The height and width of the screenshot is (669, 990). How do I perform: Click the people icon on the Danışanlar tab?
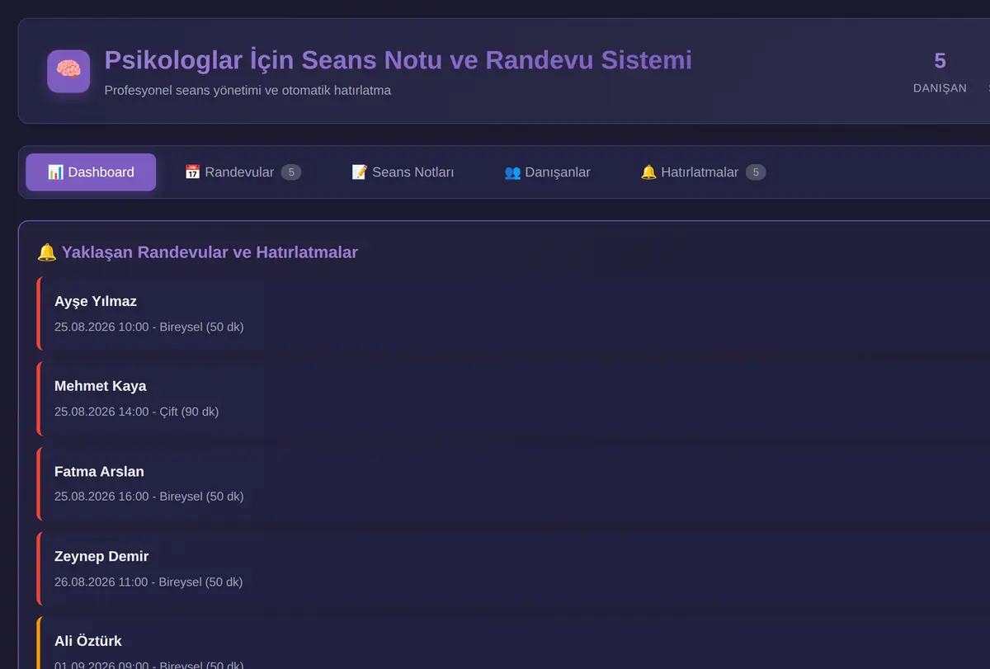[x=512, y=172]
